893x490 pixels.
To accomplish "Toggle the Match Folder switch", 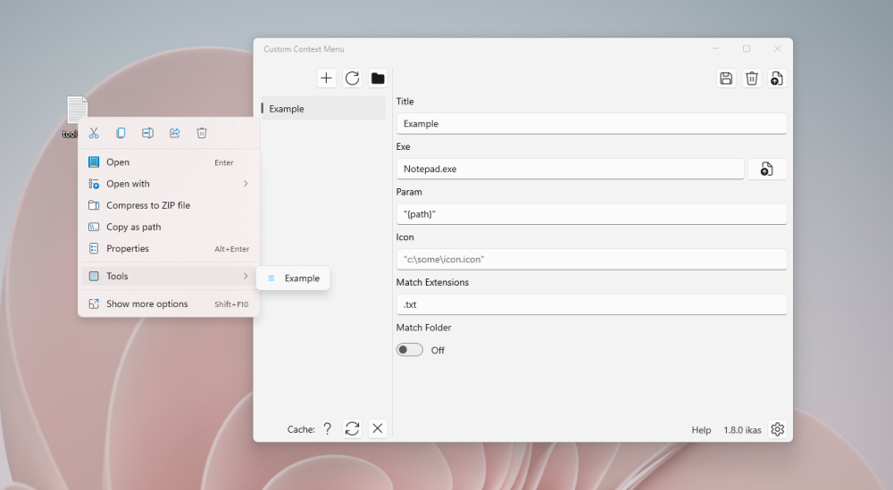I will pos(410,350).
